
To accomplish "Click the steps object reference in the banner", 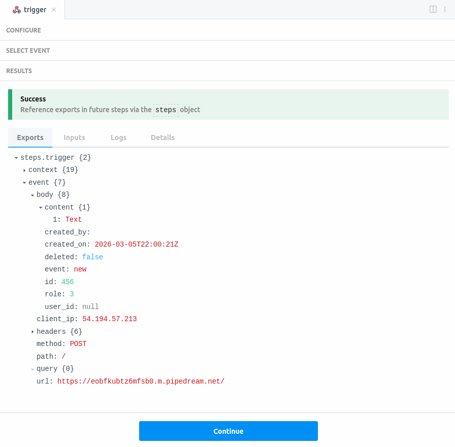I will [166, 110].
